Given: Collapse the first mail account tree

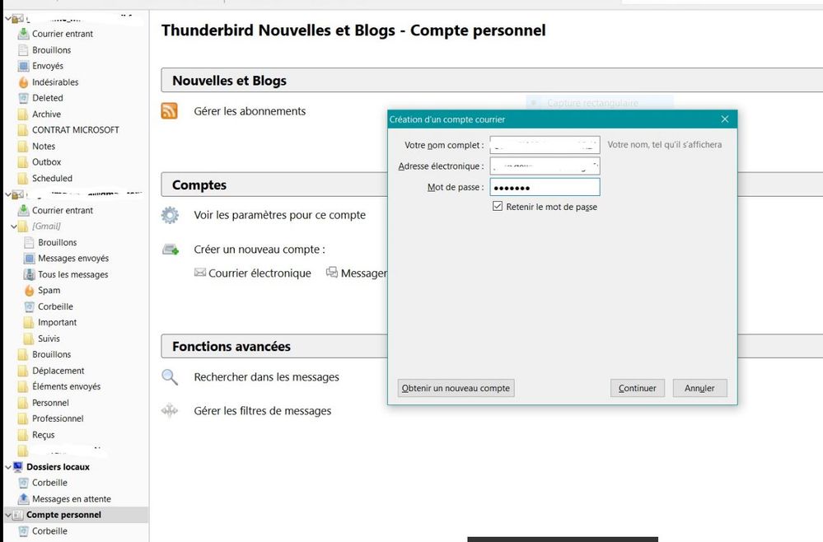Looking at the screenshot, I should tap(8, 18).
